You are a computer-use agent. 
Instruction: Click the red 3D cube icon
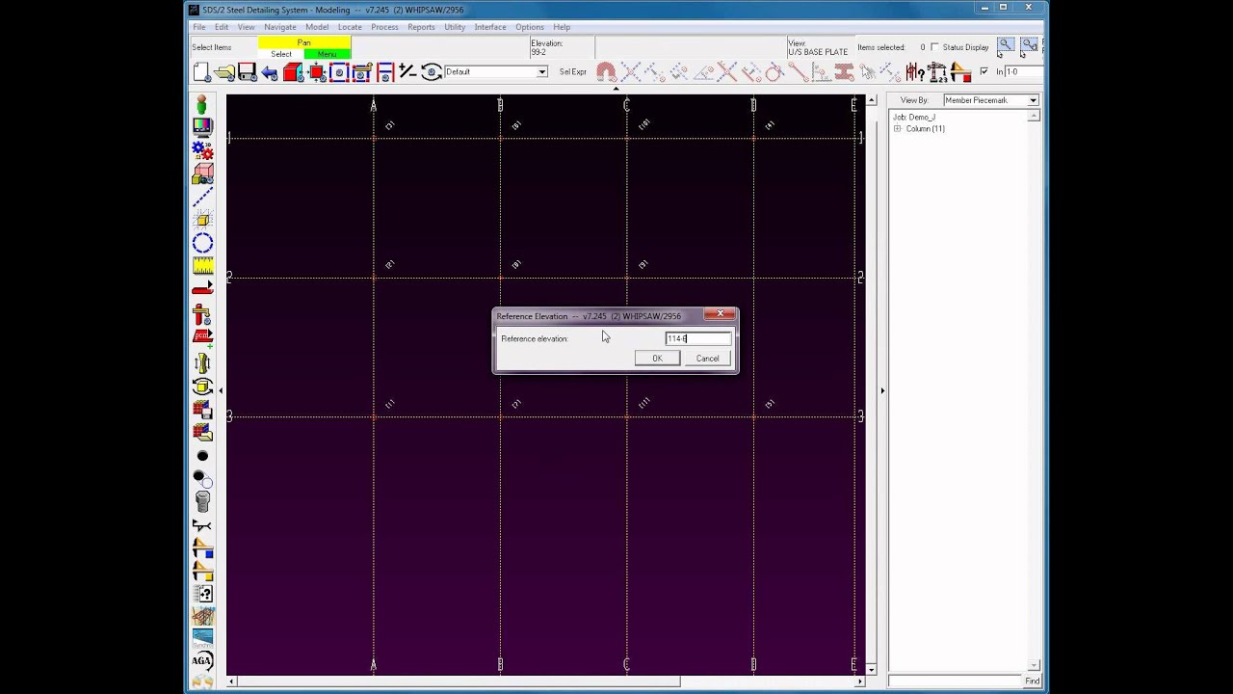point(294,72)
